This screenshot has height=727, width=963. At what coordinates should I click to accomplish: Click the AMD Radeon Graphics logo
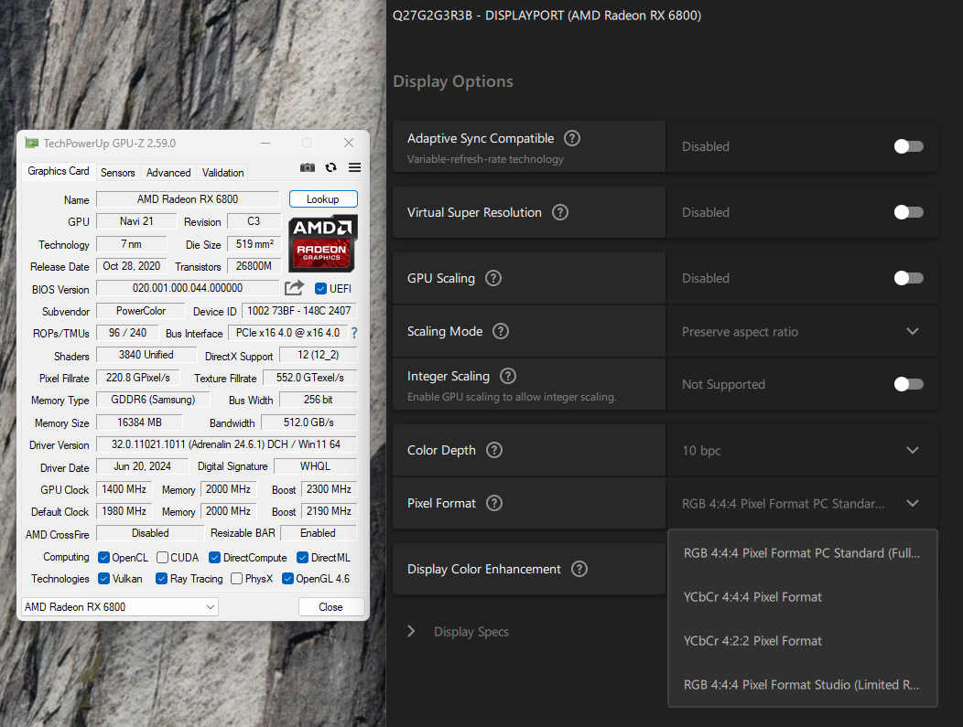pyautogui.click(x=322, y=243)
